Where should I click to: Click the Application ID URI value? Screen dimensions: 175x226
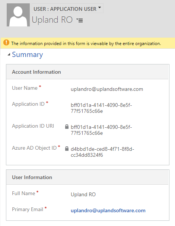(101, 130)
